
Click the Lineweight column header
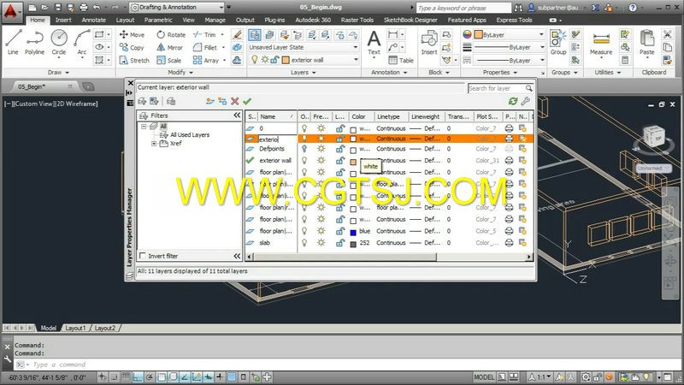click(427, 116)
